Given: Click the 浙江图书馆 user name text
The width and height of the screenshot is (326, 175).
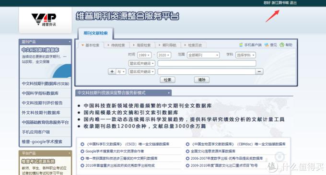Looking at the screenshot, I should point(280,3).
